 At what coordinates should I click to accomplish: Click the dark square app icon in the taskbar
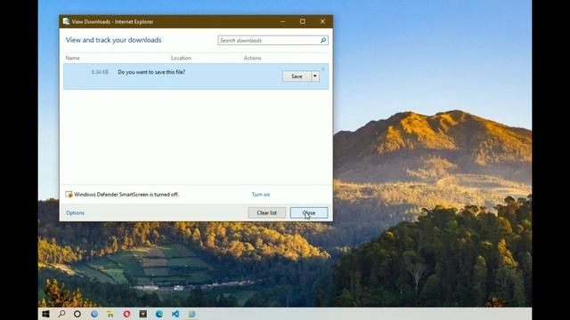142,314
